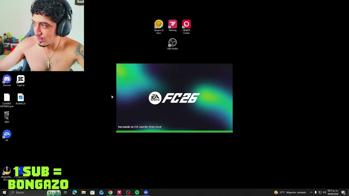Click the Buscar taskbar search box
Viewport: 349px width, 196px height.
(x=35, y=192)
